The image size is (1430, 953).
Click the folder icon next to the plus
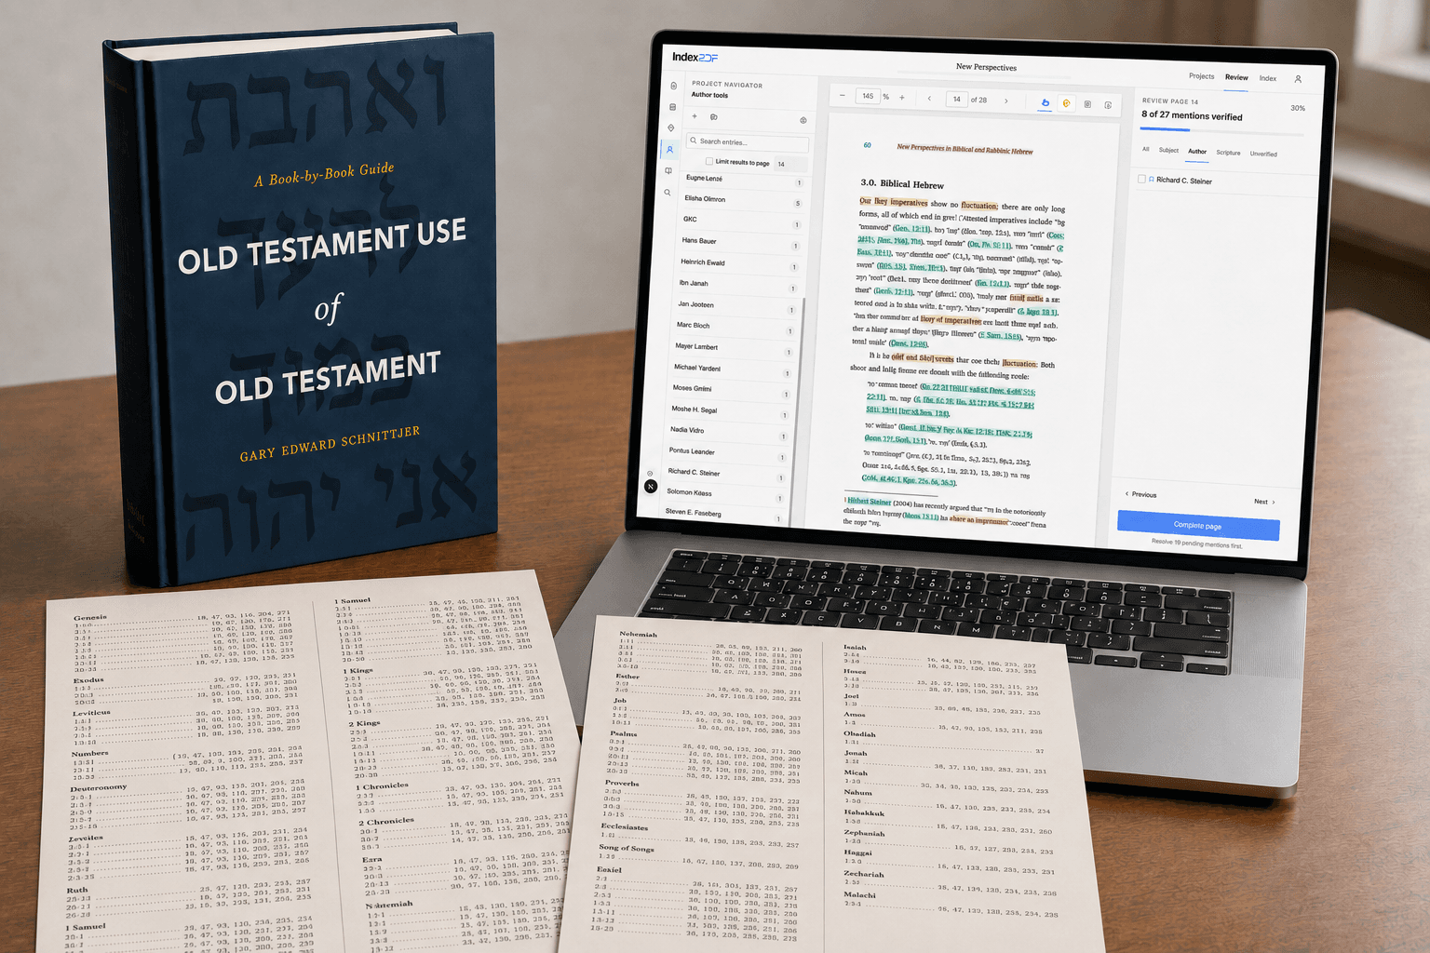tap(713, 117)
